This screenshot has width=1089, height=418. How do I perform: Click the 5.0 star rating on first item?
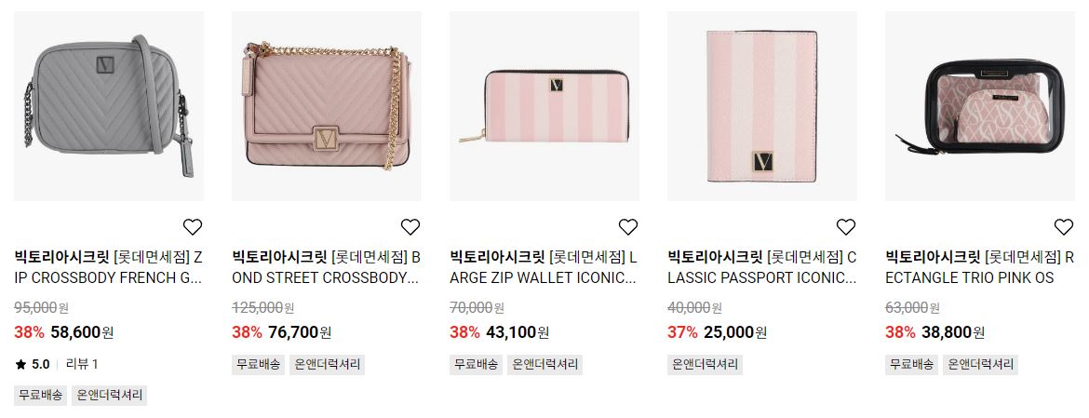click(32, 364)
